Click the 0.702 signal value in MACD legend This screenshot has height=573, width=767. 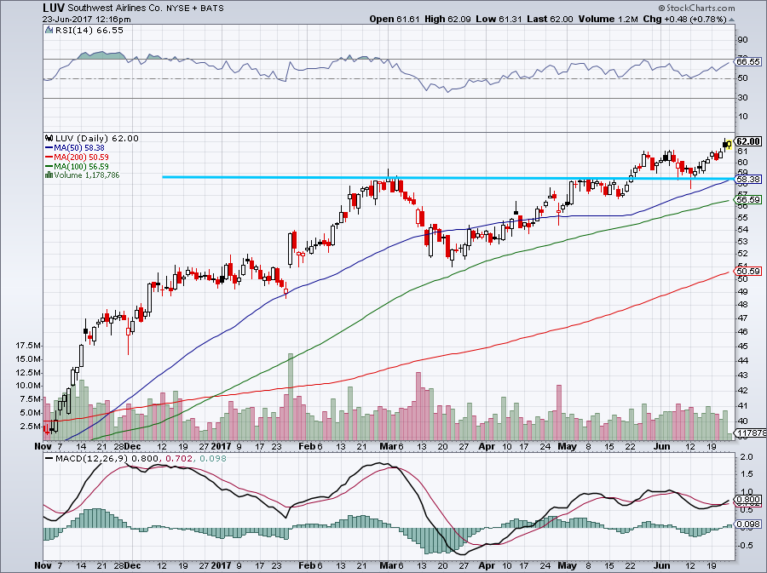point(179,459)
